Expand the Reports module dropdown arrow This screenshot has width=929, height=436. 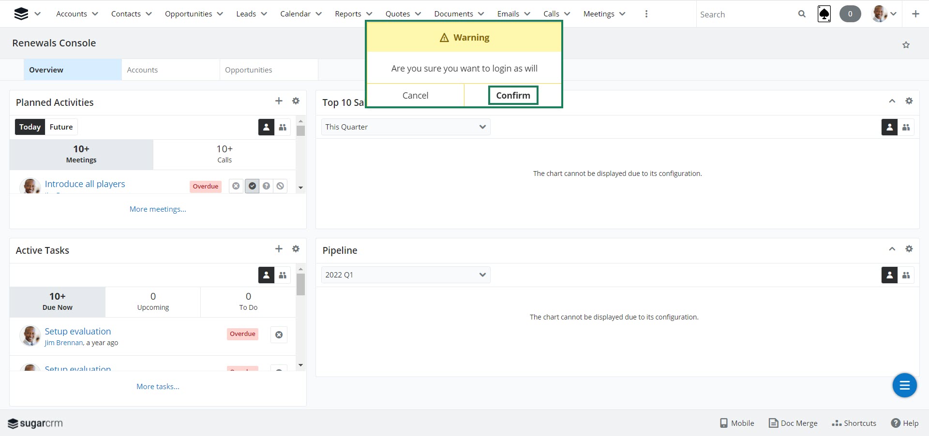(x=369, y=14)
